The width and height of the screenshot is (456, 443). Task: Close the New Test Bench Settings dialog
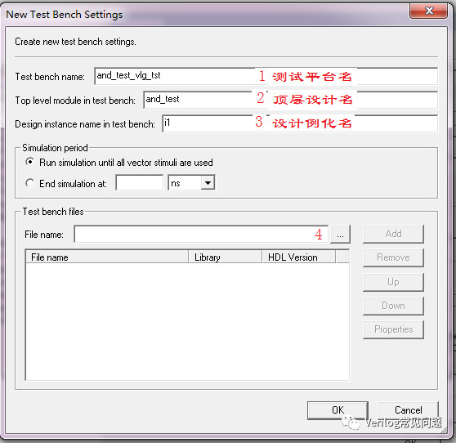[428, 11]
